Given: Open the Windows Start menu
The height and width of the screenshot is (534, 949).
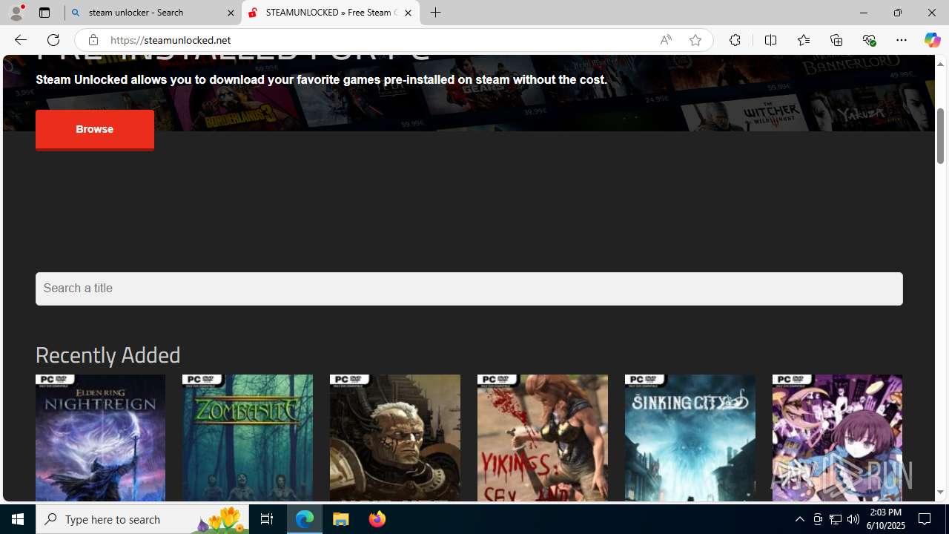Looking at the screenshot, I should (x=18, y=519).
